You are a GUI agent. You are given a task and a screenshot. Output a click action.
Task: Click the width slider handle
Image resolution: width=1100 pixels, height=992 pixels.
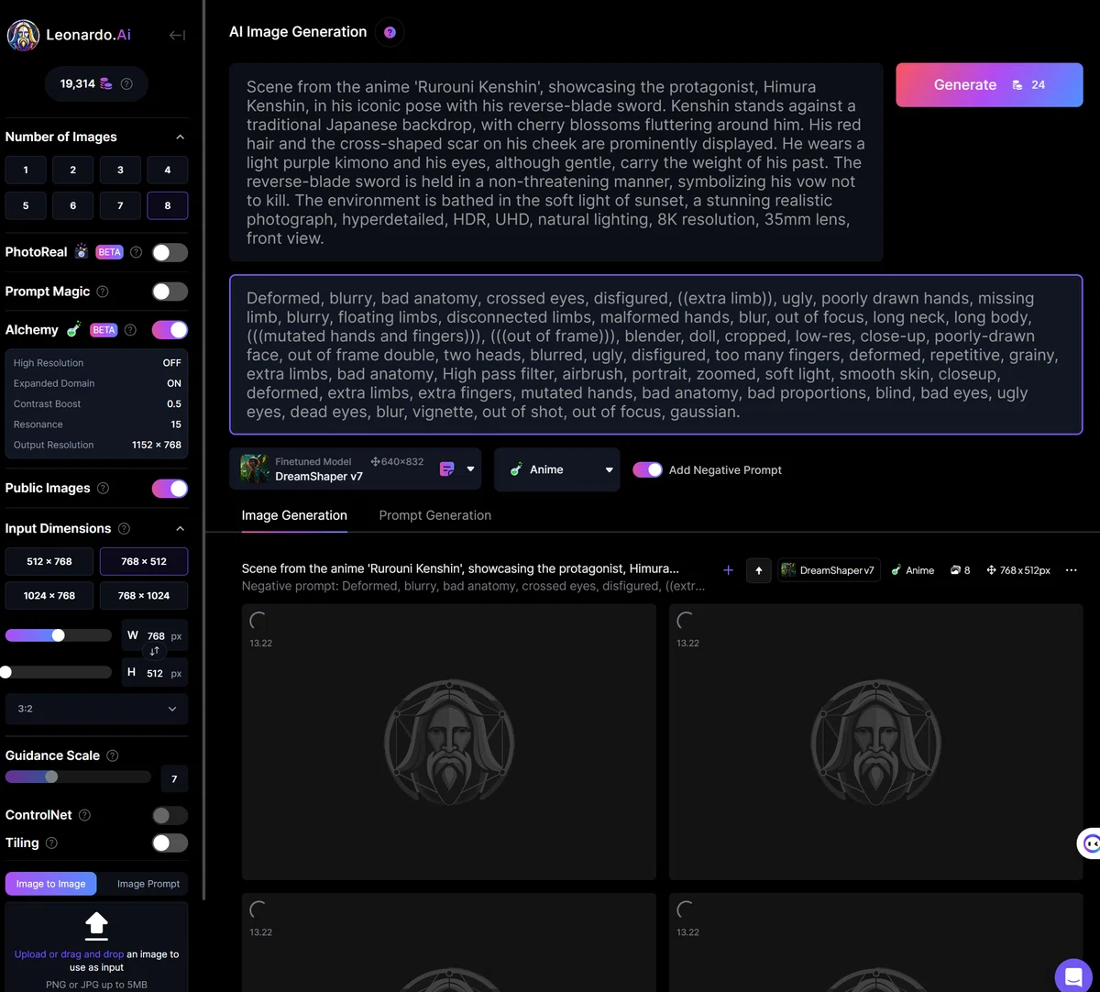pos(58,635)
